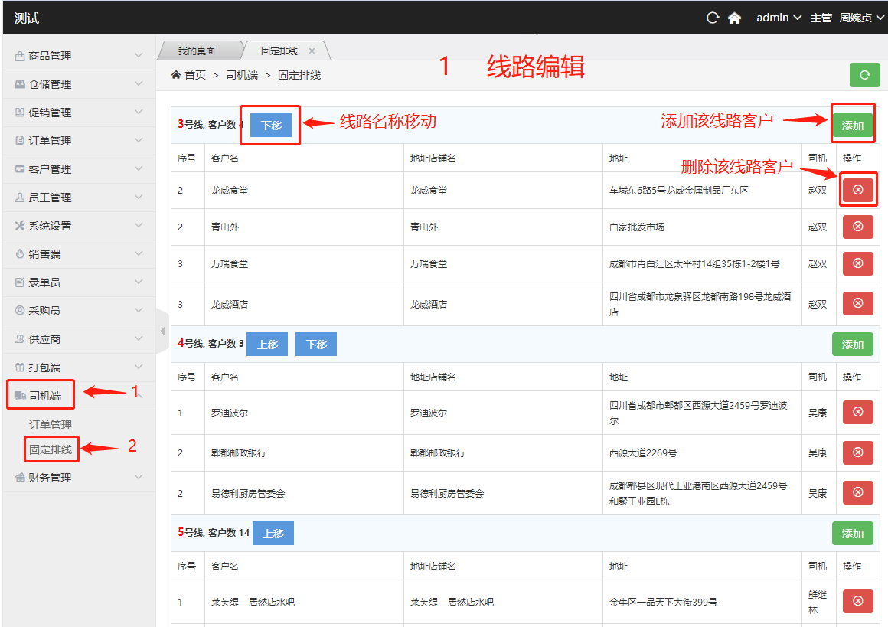Delete 莱芙缇一居然店水吧 customer row
888x627 pixels.
(857, 601)
